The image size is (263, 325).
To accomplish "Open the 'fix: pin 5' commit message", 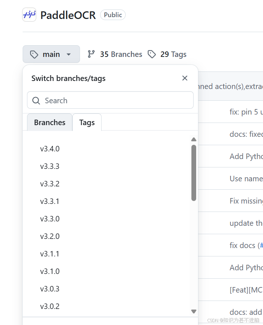I will pos(246,112).
